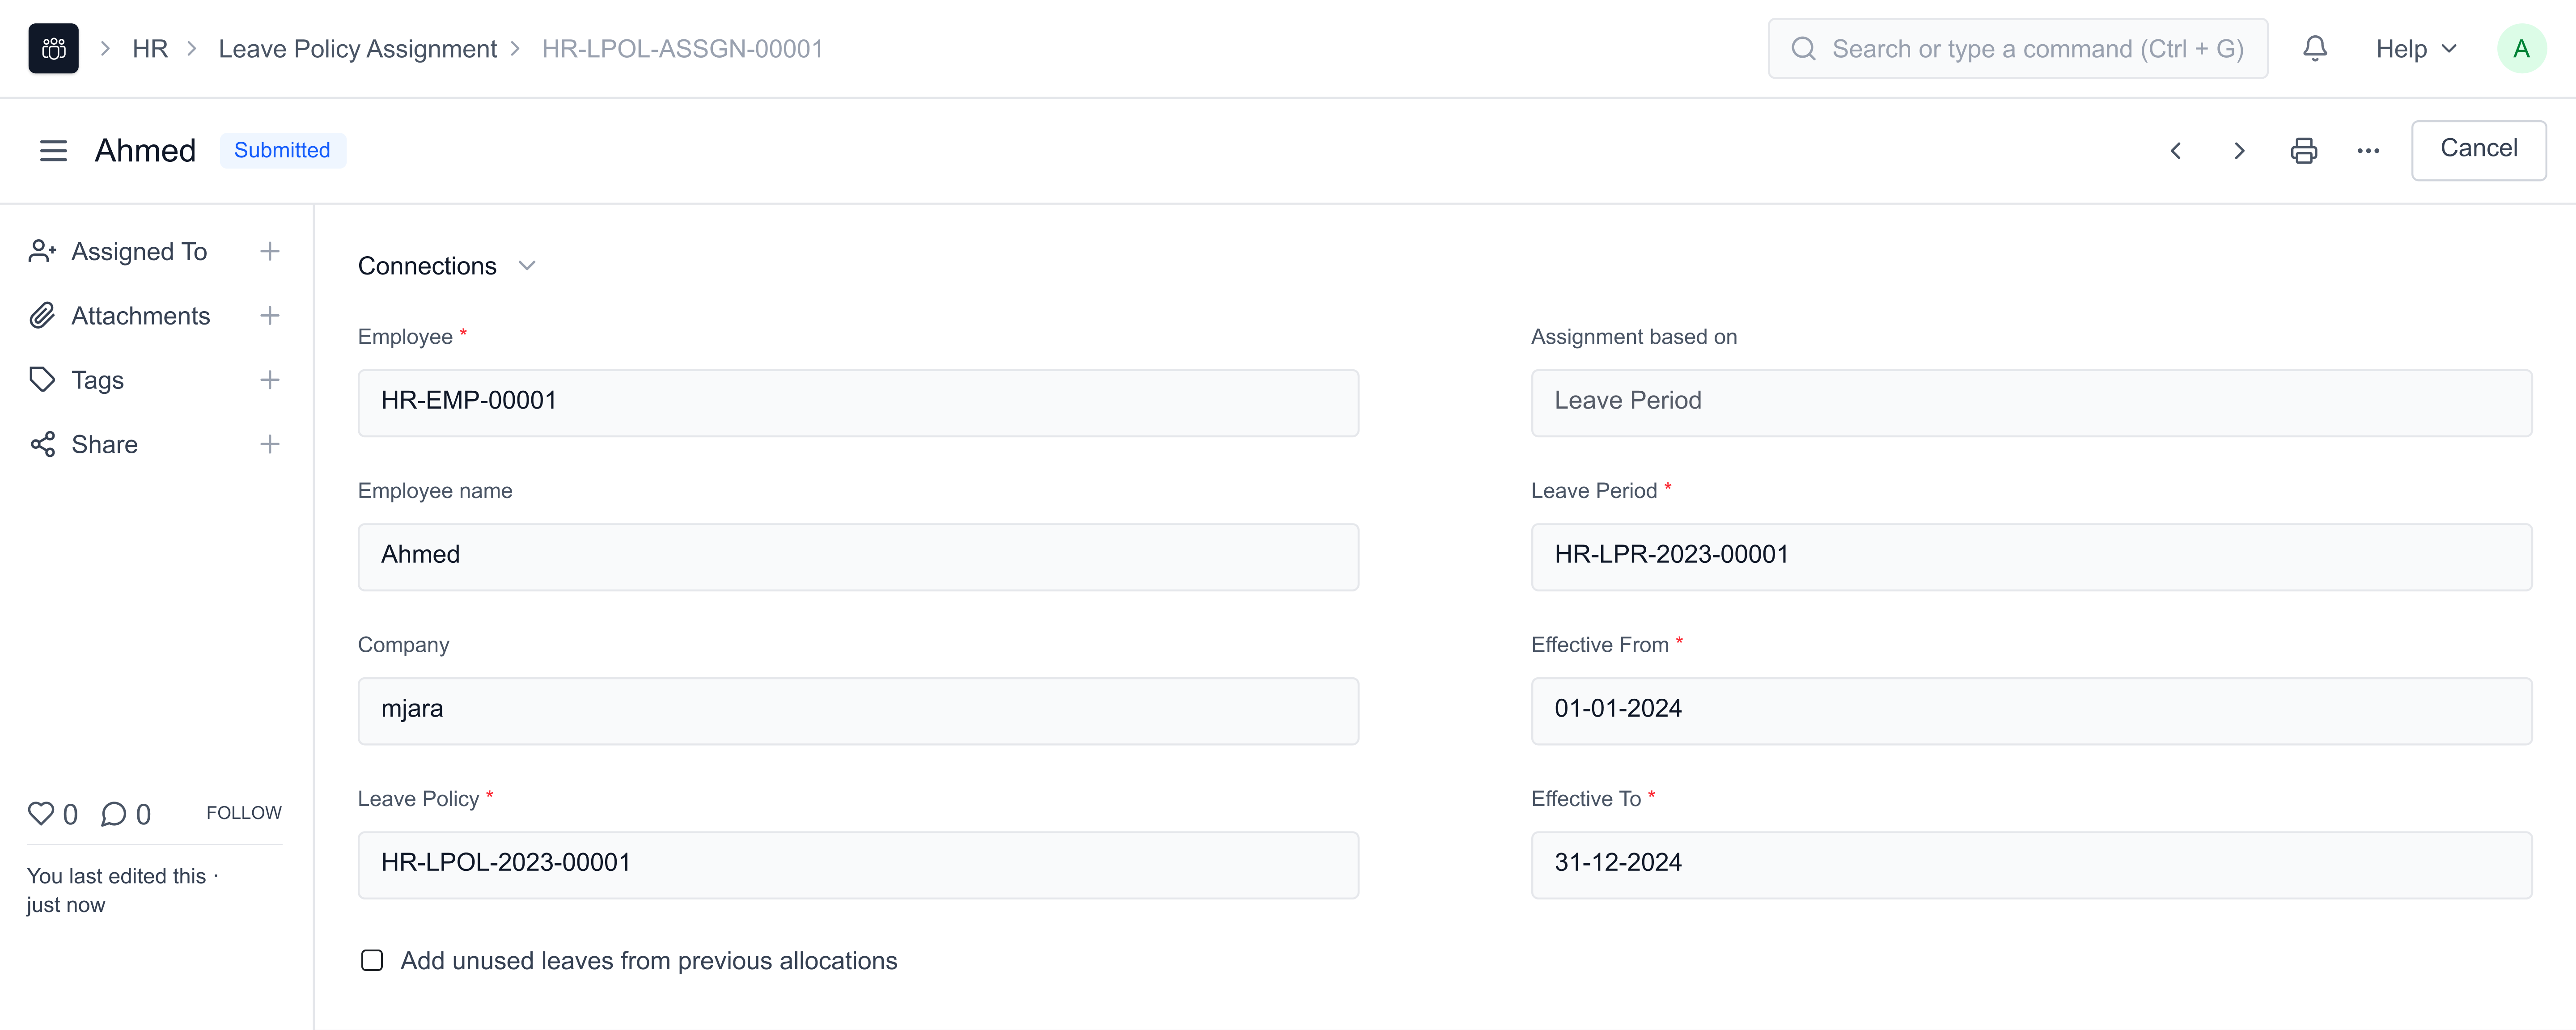Viewport: 2576px width, 1030px height.
Task: Add a tag with plus icon
Action: pyautogui.click(x=270, y=380)
